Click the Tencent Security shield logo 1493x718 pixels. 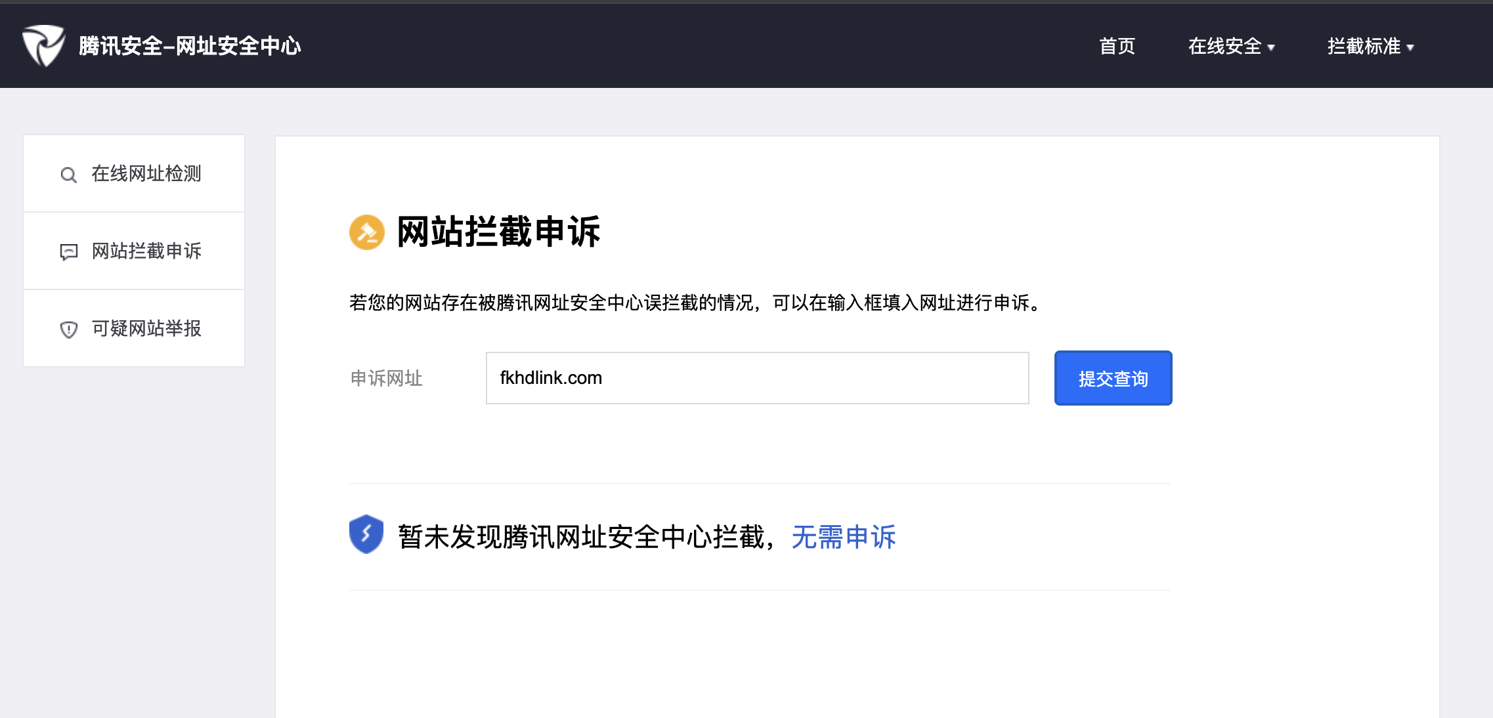pyautogui.click(x=43, y=45)
